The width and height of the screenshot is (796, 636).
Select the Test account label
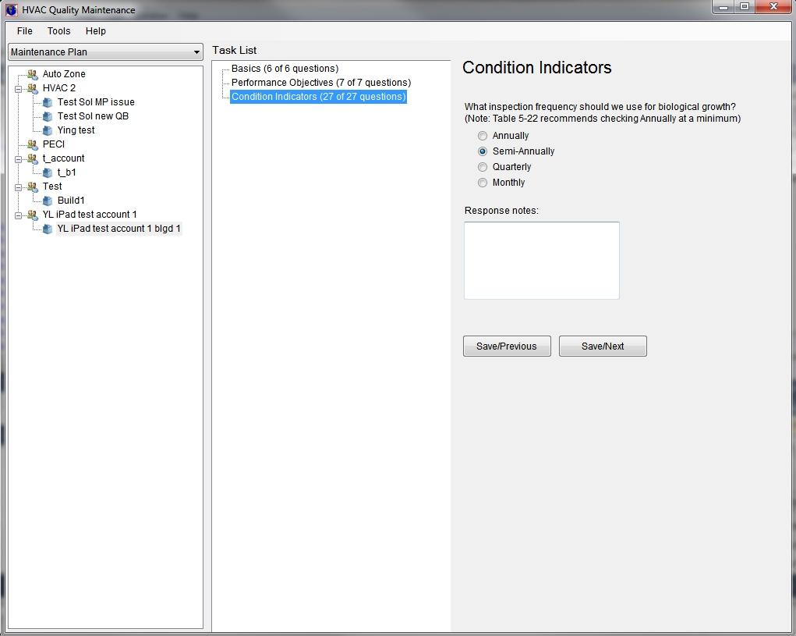tap(51, 187)
